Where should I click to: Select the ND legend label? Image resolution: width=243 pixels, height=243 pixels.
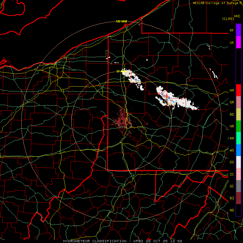(x=232, y=210)
